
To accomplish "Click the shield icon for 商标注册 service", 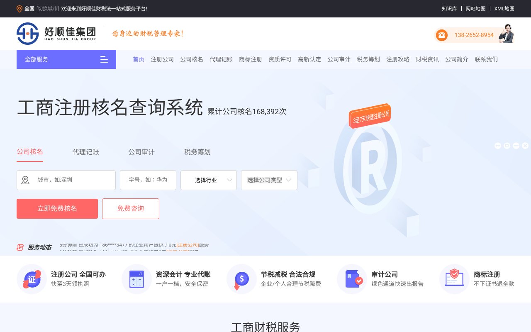I will [x=454, y=279].
